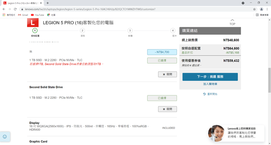This screenshot has width=271, height=145.
Task: Click the NT$59,432 after-coupon price
Action: click(x=231, y=61)
